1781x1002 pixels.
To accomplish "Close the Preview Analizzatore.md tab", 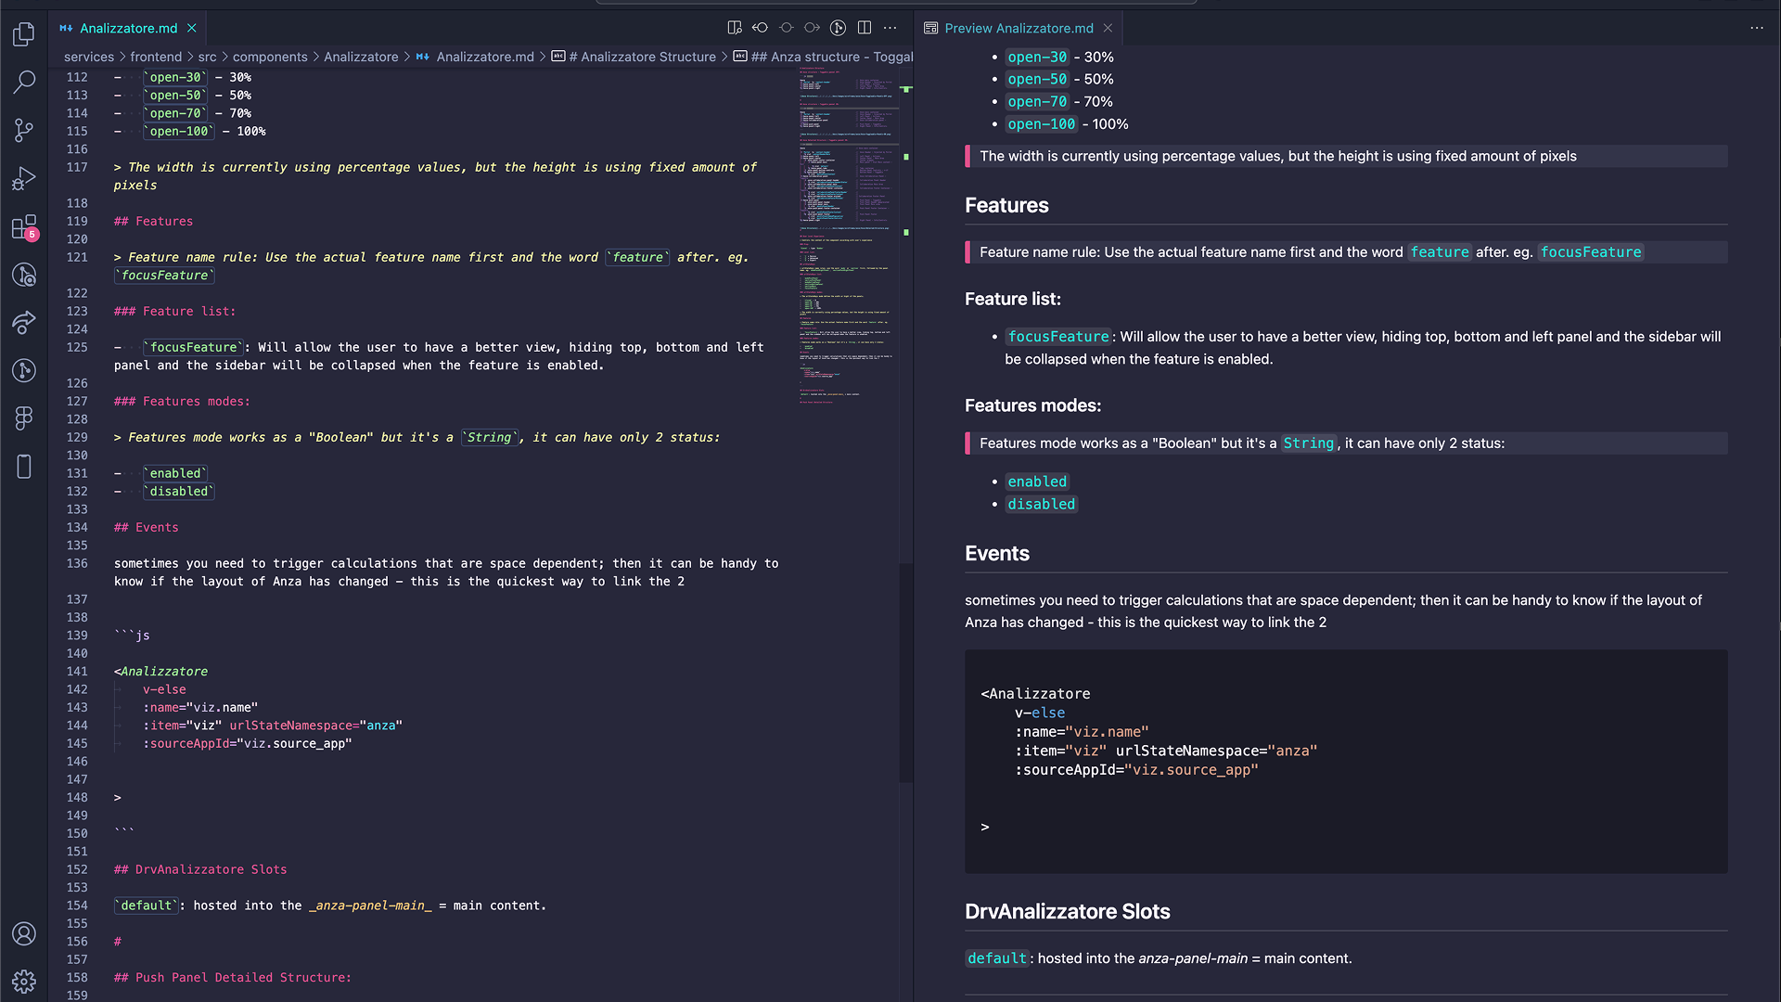I will 1108,28.
